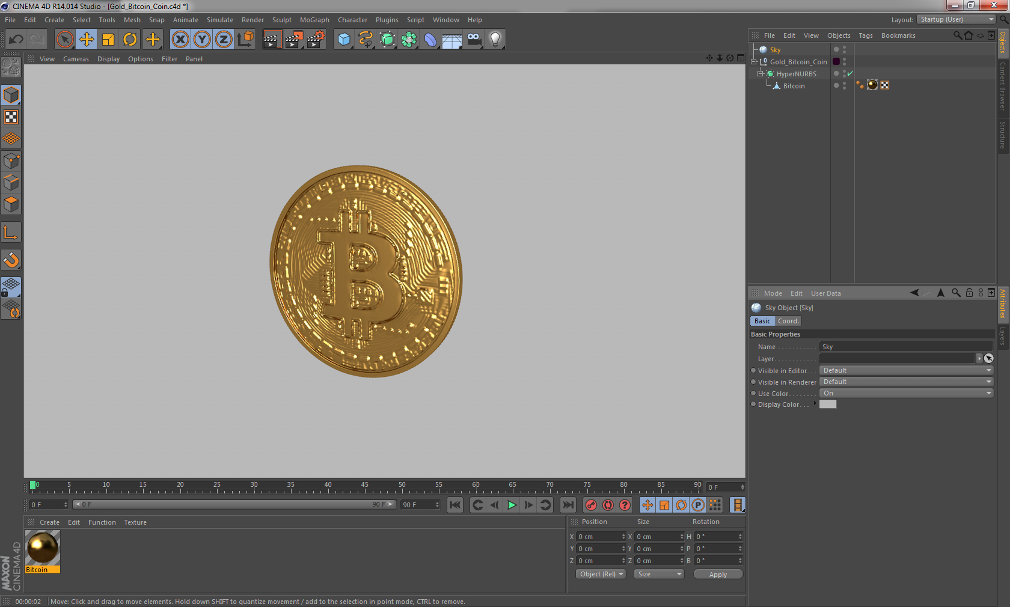Render to Picture Viewer
The image size is (1010, 607).
(294, 40)
